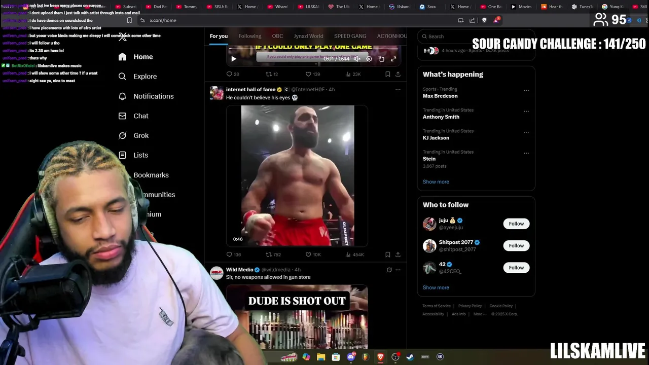
Task: Open more options for Anthony Smith trend
Action: click(x=526, y=112)
